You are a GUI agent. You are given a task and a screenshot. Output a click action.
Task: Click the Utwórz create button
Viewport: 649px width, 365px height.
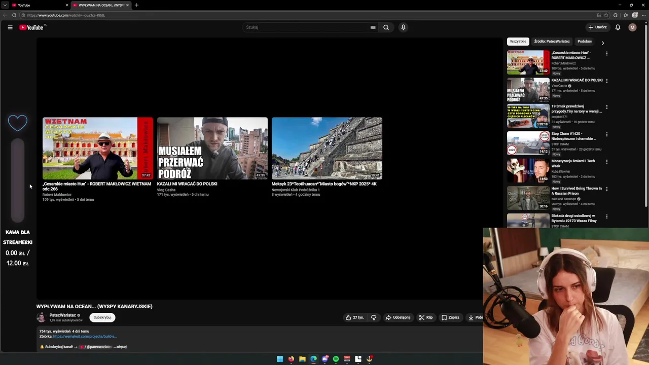598,27
